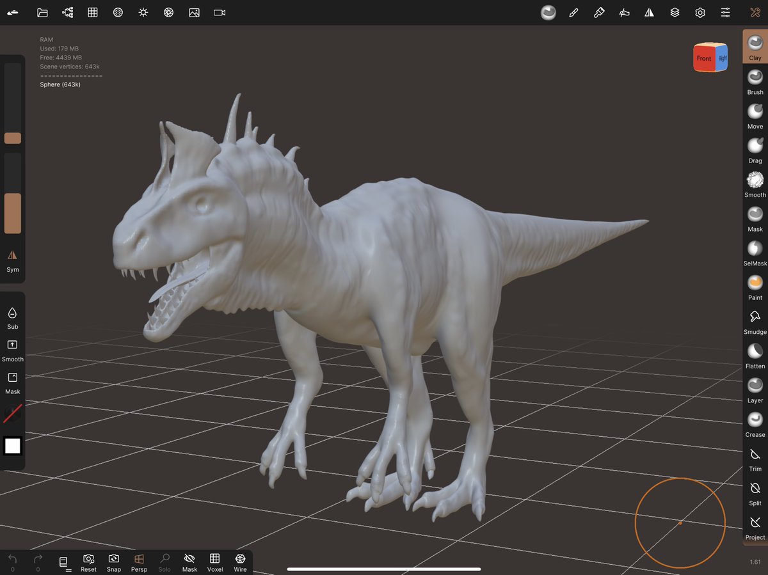Adjust the lower intensity slider
Image resolution: width=768 pixels, height=575 pixels.
tap(13, 193)
